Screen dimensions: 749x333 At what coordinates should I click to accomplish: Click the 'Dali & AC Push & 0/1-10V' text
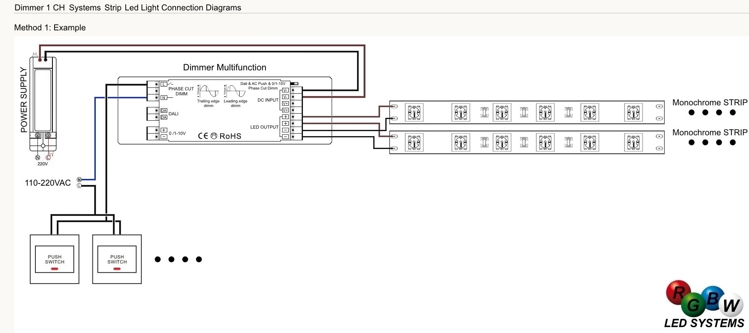(x=263, y=84)
